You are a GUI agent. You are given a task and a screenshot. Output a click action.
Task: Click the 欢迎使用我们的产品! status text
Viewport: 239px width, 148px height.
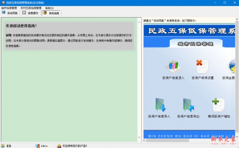pos(75,146)
